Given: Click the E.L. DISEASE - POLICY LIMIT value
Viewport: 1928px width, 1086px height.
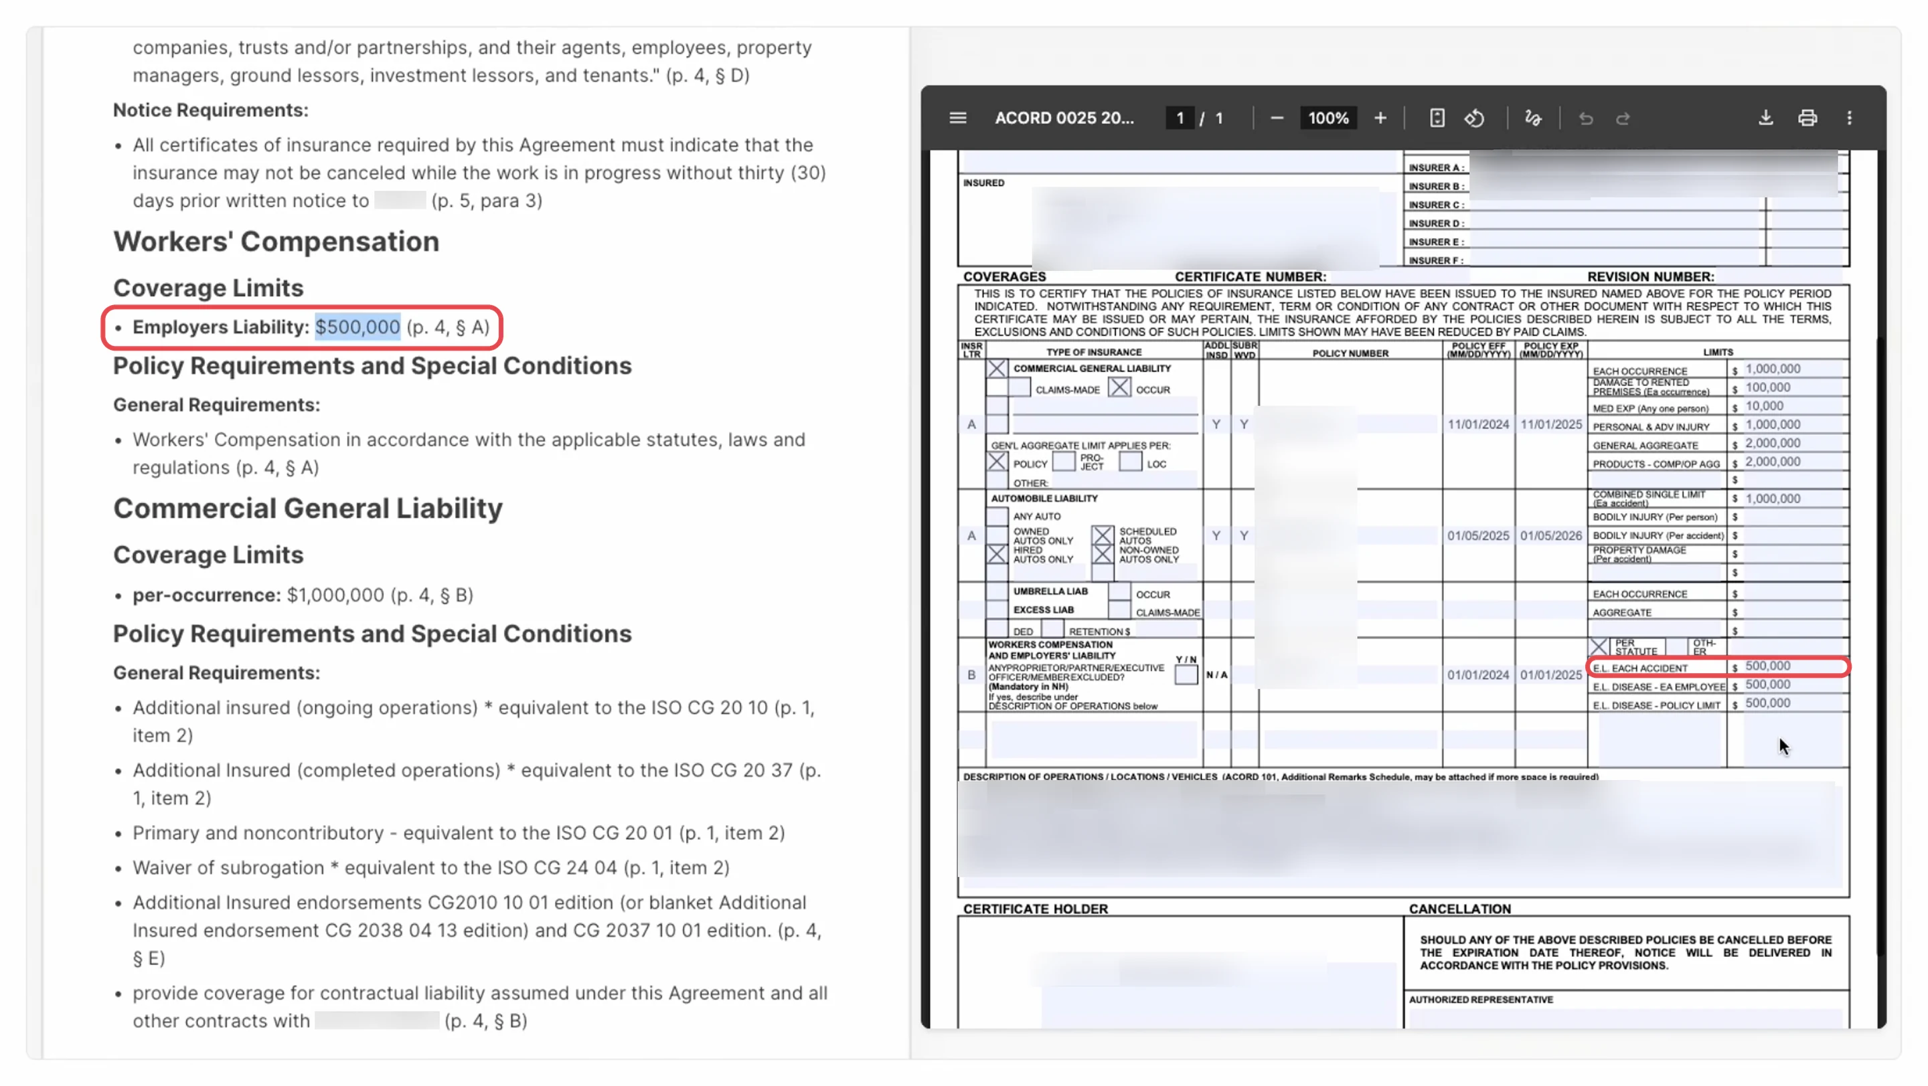Looking at the screenshot, I should (1768, 704).
